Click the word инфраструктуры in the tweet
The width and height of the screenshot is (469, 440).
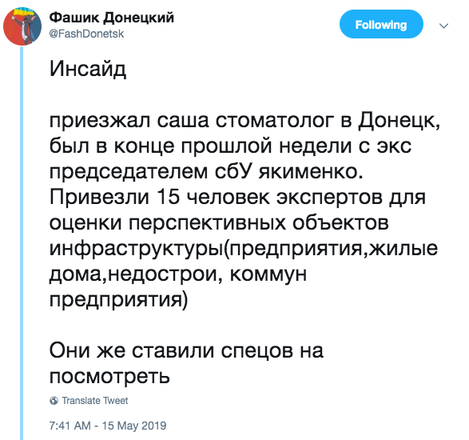[x=137, y=249]
